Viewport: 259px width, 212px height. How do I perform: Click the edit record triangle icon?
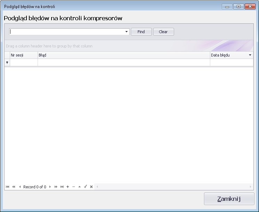click(79, 187)
